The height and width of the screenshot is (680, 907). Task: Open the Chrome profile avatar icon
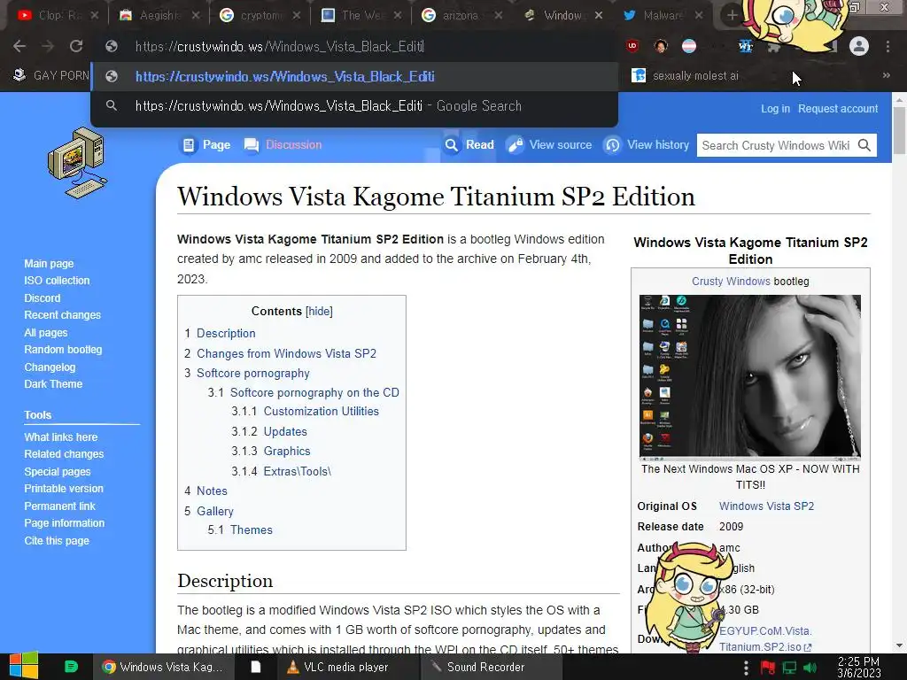(859, 46)
